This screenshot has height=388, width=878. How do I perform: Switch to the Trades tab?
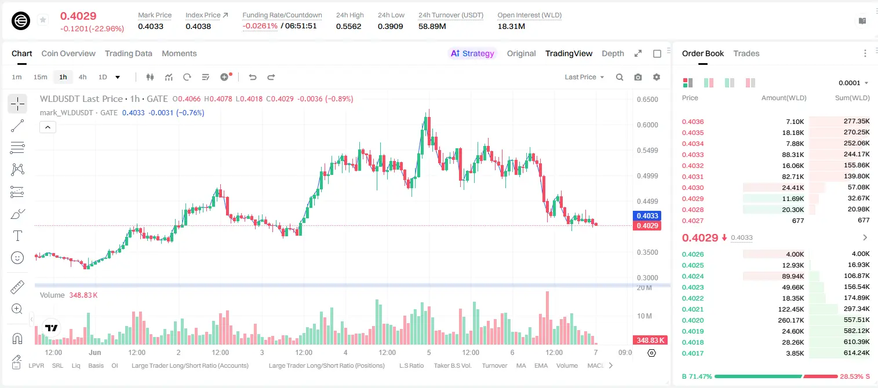point(746,53)
